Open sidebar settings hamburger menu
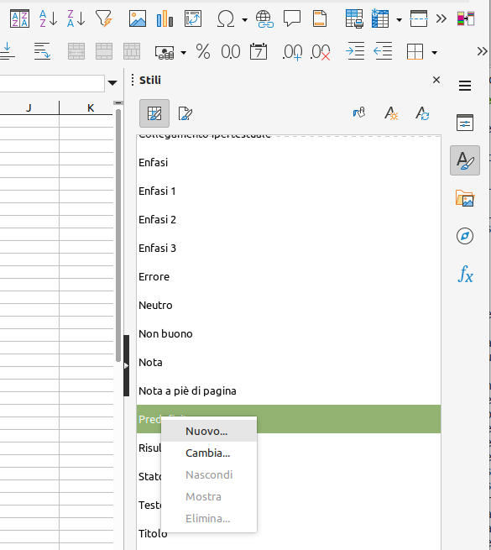The height and width of the screenshot is (550, 491). point(465,86)
